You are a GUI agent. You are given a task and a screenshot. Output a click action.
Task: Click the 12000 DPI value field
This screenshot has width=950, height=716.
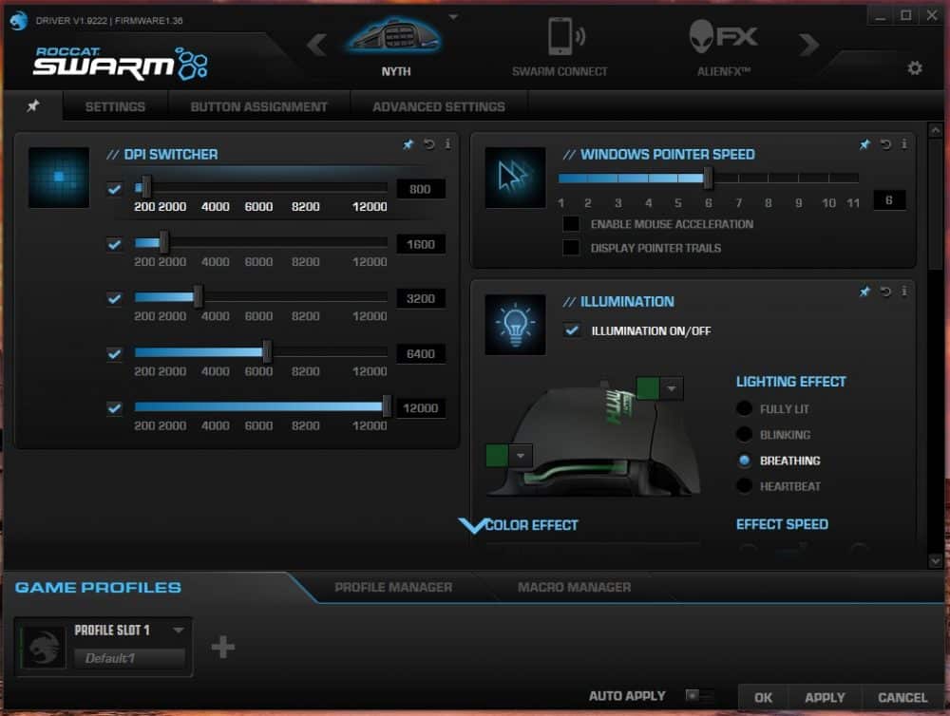(421, 407)
